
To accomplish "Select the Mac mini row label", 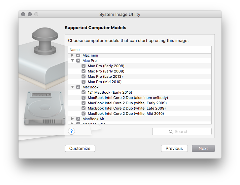I will tap(90, 55).
